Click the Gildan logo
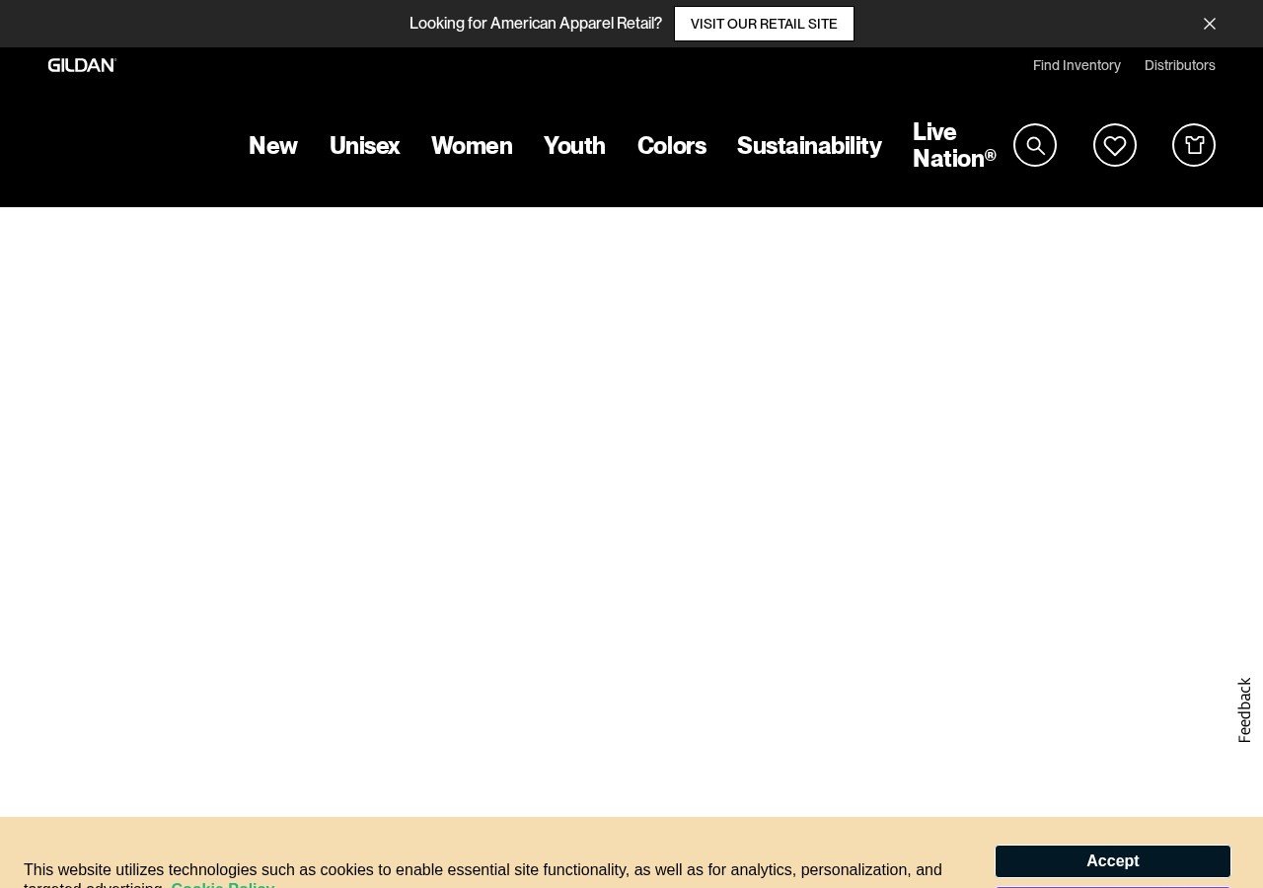This screenshot has height=888, width=1263. coord(82,65)
